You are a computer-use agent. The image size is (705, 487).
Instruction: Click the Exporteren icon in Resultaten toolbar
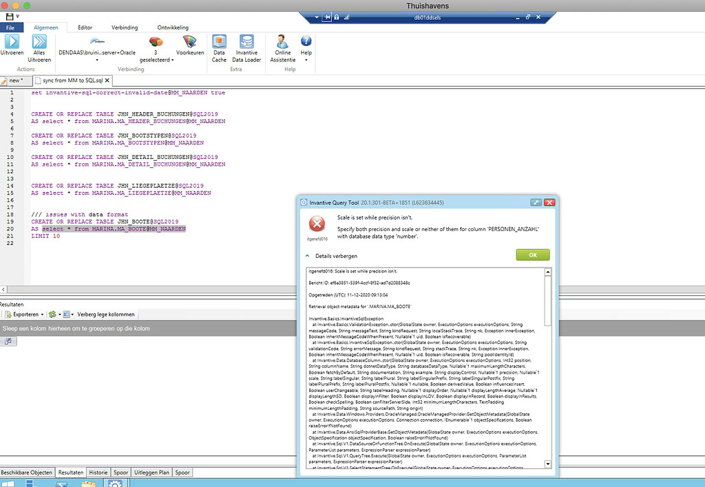(8, 314)
